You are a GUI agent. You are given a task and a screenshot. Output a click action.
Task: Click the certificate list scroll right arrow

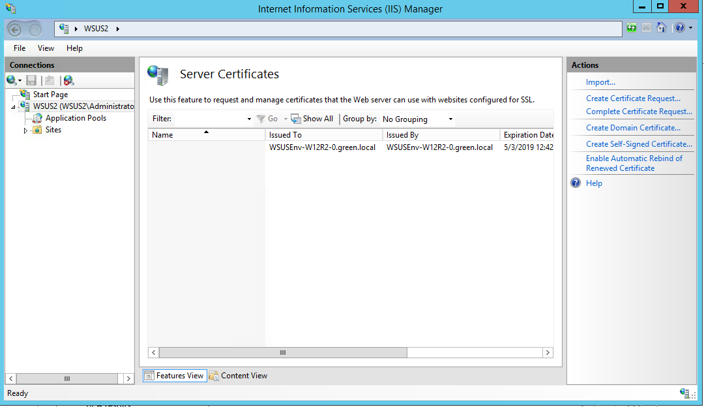point(548,353)
